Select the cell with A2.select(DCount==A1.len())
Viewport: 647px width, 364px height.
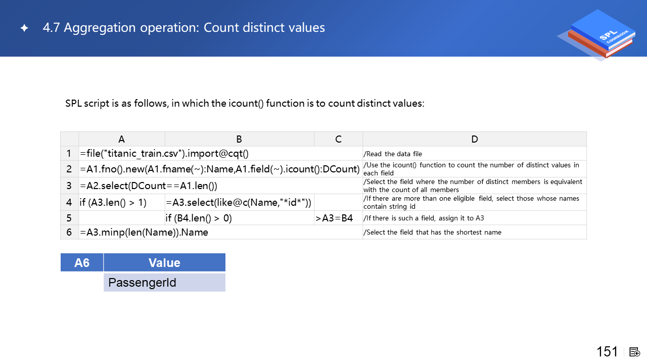click(x=149, y=186)
